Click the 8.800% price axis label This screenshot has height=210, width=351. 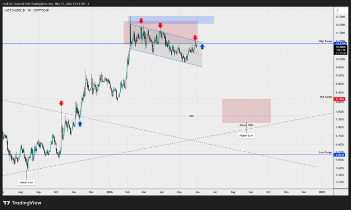pyautogui.click(x=340, y=84)
